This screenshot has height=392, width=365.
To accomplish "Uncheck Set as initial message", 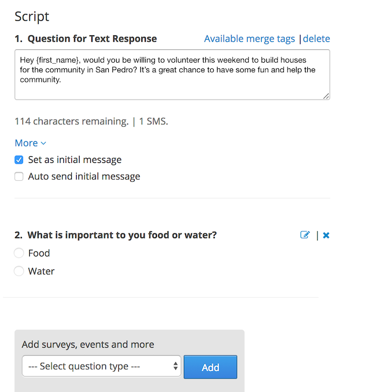I will coord(19,160).
